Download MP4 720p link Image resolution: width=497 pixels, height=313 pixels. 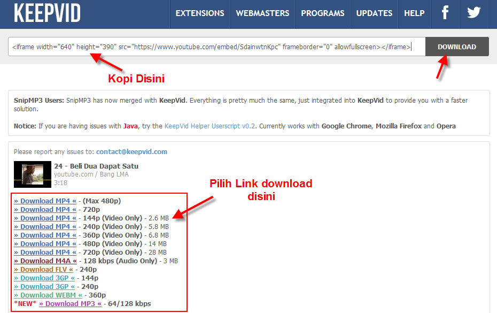(45, 210)
